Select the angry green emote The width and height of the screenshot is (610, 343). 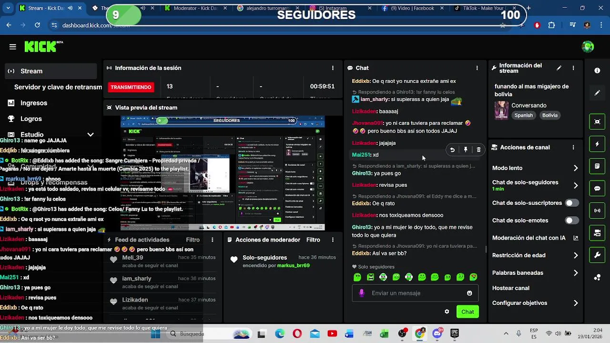370,277
